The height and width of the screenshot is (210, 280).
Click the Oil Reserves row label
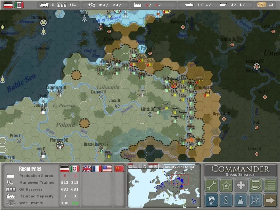tap(31, 189)
